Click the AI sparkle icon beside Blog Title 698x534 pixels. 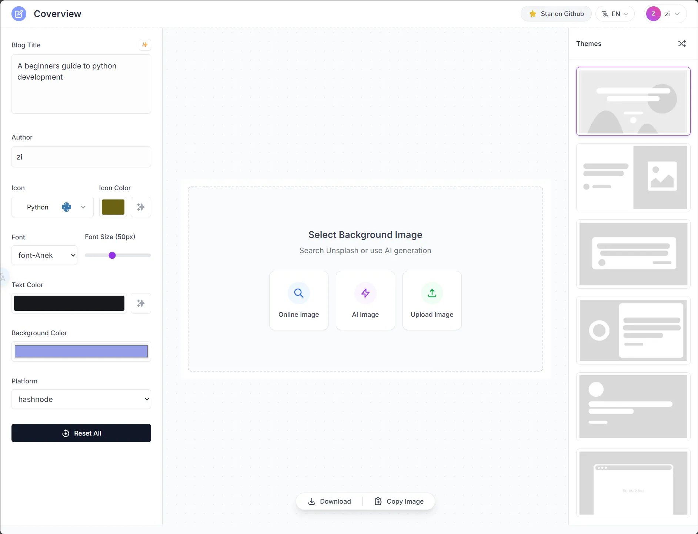(x=145, y=45)
